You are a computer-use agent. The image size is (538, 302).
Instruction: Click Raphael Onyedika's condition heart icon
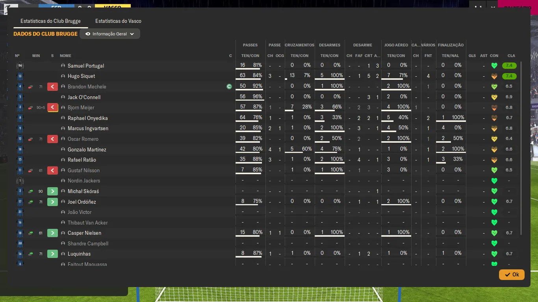click(494, 118)
